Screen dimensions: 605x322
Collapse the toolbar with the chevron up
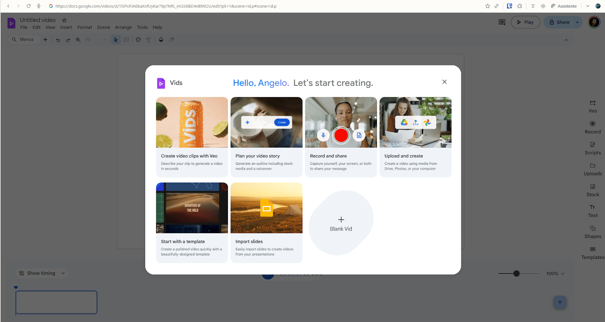click(x=566, y=40)
